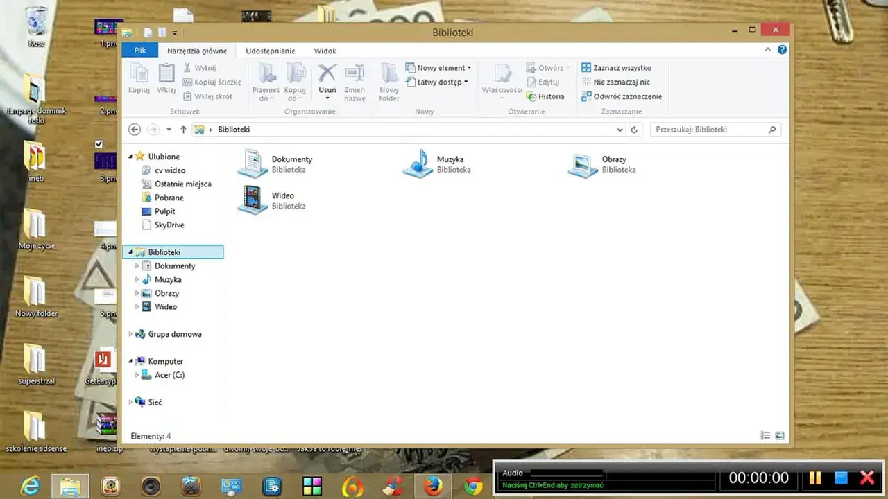Pause the screen recording

point(815,478)
